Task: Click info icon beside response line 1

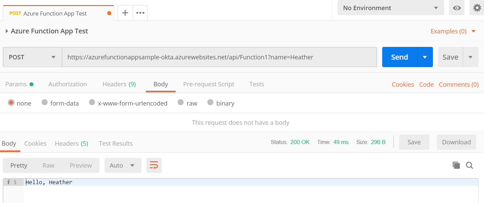Action: pyautogui.click(x=8, y=182)
